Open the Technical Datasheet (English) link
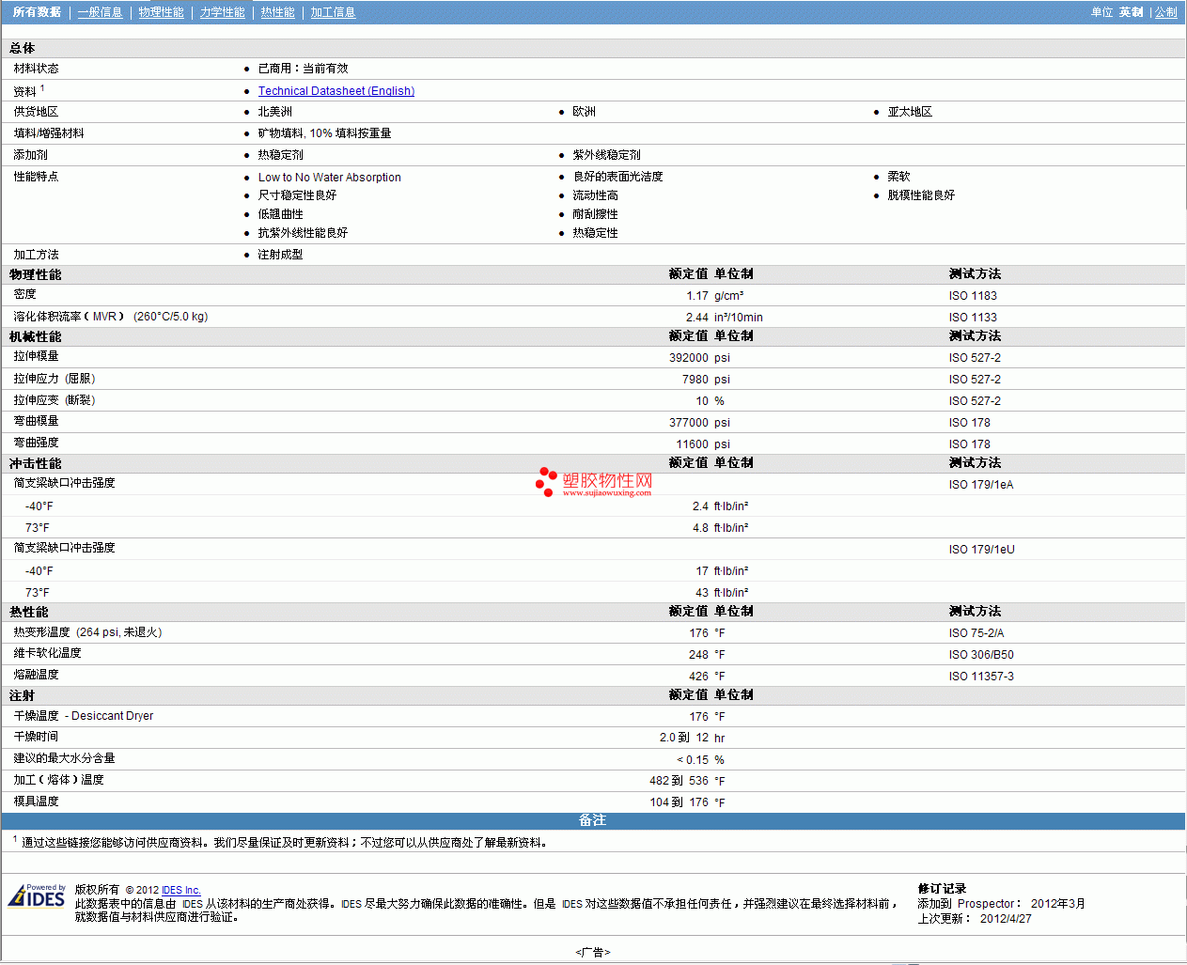Image resolution: width=1187 pixels, height=965 pixels. click(x=336, y=91)
